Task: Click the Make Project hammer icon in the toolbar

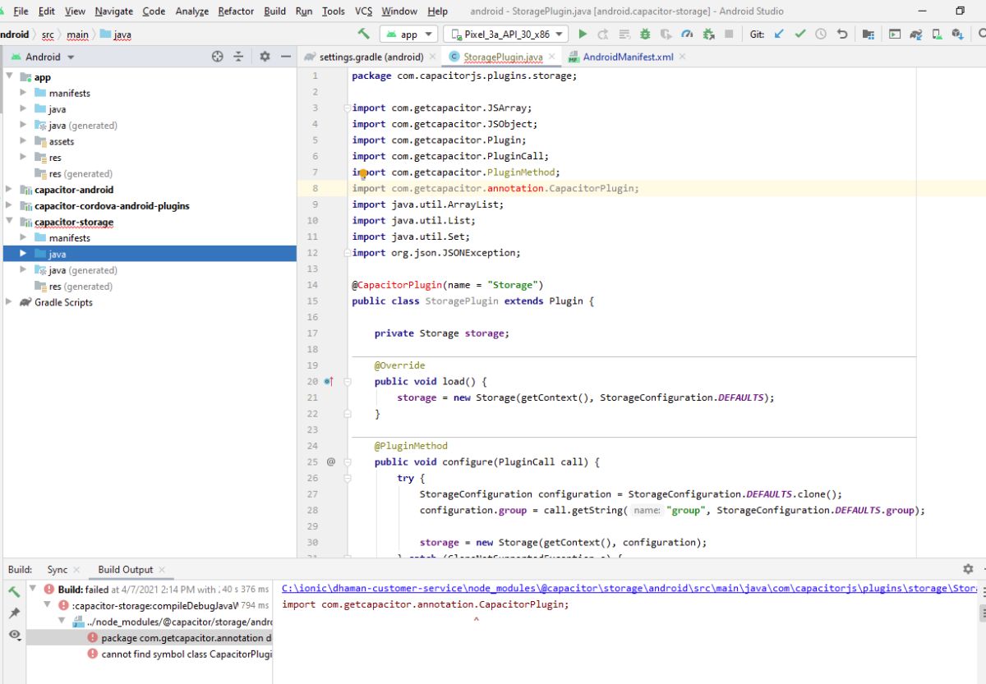Action: tap(363, 34)
